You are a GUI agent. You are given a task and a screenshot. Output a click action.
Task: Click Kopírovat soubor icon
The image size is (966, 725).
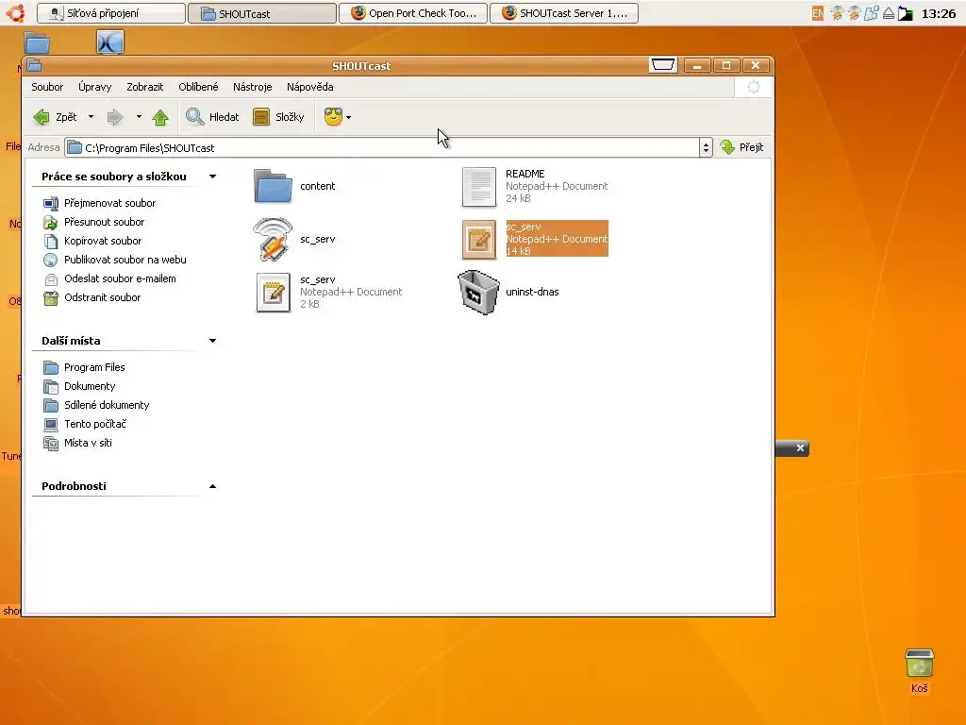(51, 241)
